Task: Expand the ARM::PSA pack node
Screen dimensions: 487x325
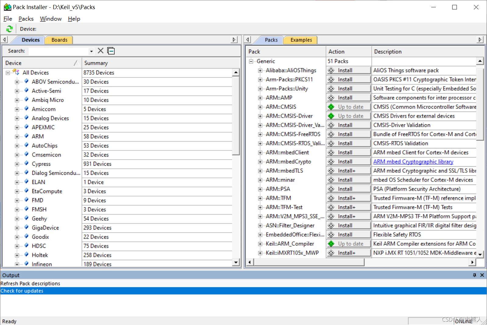Action: [x=260, y=189]
